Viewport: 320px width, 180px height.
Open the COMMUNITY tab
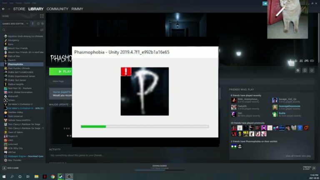tap(57, 9)
